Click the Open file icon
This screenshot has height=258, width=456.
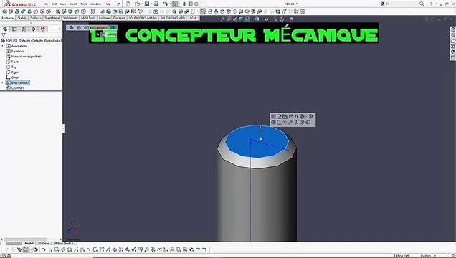137,4
